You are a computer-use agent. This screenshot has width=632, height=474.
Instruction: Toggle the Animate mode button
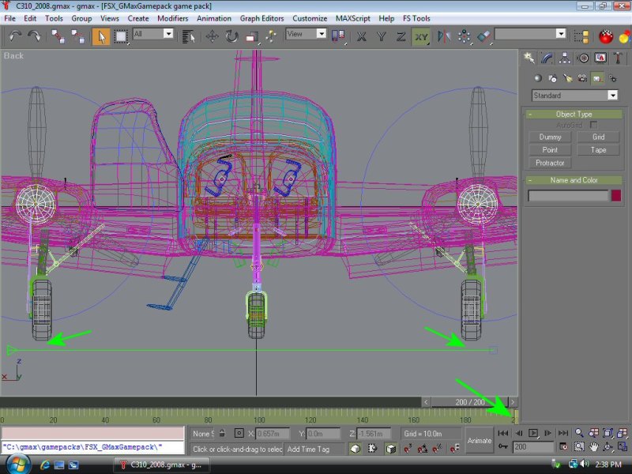(479, 441)
